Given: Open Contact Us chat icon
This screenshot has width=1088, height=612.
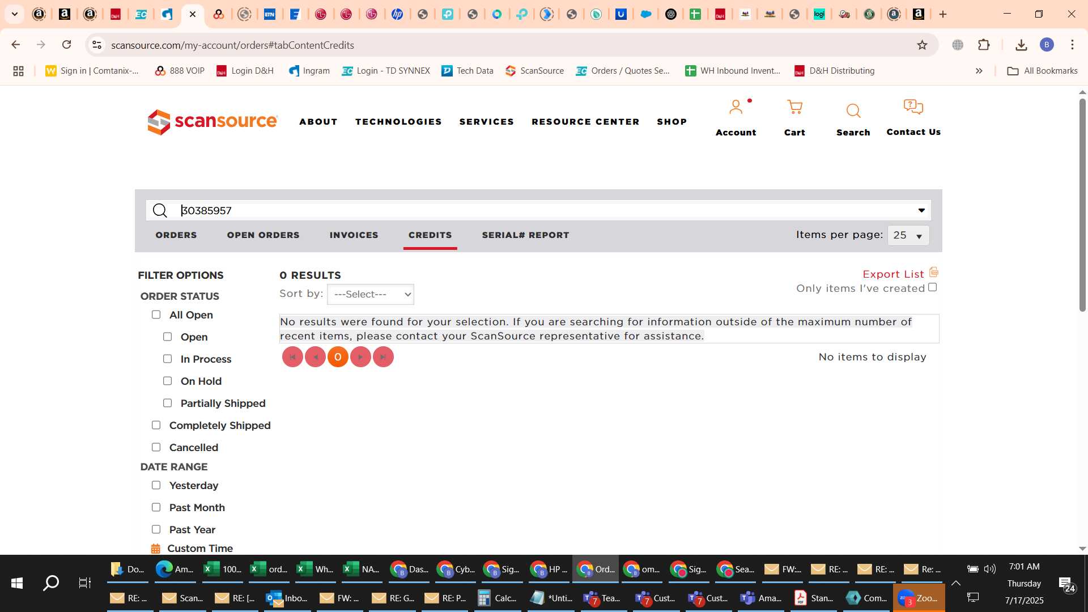Looking at the screenshot, I should pyautogui.click(x=913, y=107).
